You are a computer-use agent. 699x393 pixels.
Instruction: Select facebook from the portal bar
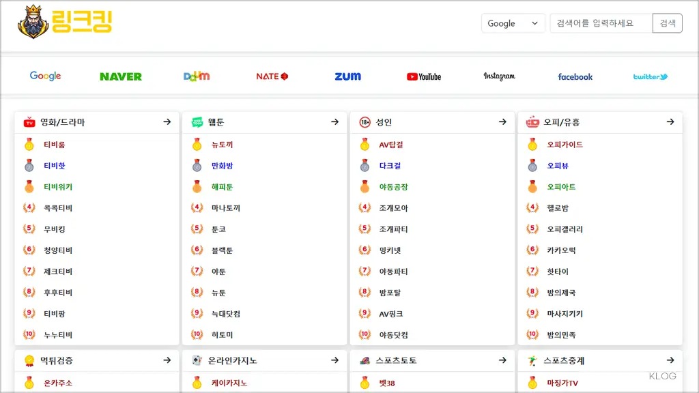click(575, 76)
